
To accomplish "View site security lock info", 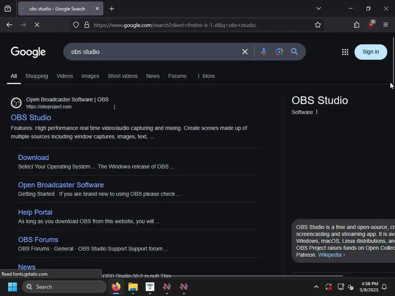I will [x=87, y=25].
